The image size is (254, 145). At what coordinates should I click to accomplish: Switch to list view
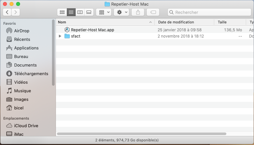click(x=71, y=12)
